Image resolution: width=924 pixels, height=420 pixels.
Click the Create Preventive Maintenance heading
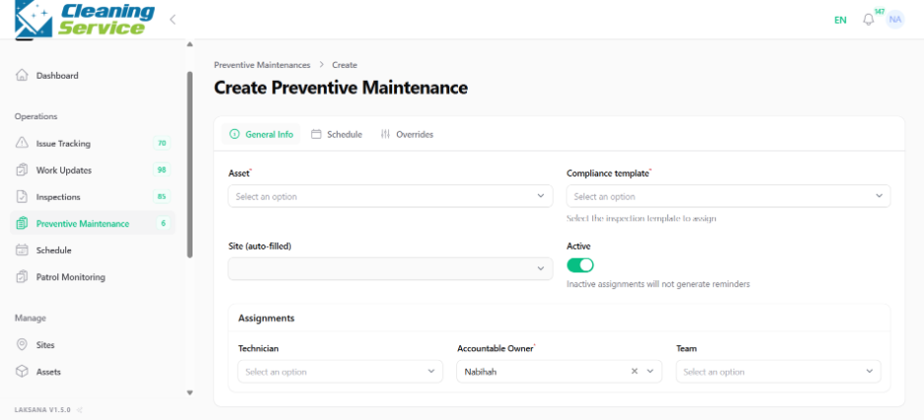341,88
